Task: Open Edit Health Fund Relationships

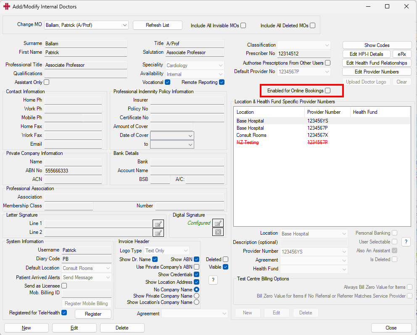Action: pos(377,63)
